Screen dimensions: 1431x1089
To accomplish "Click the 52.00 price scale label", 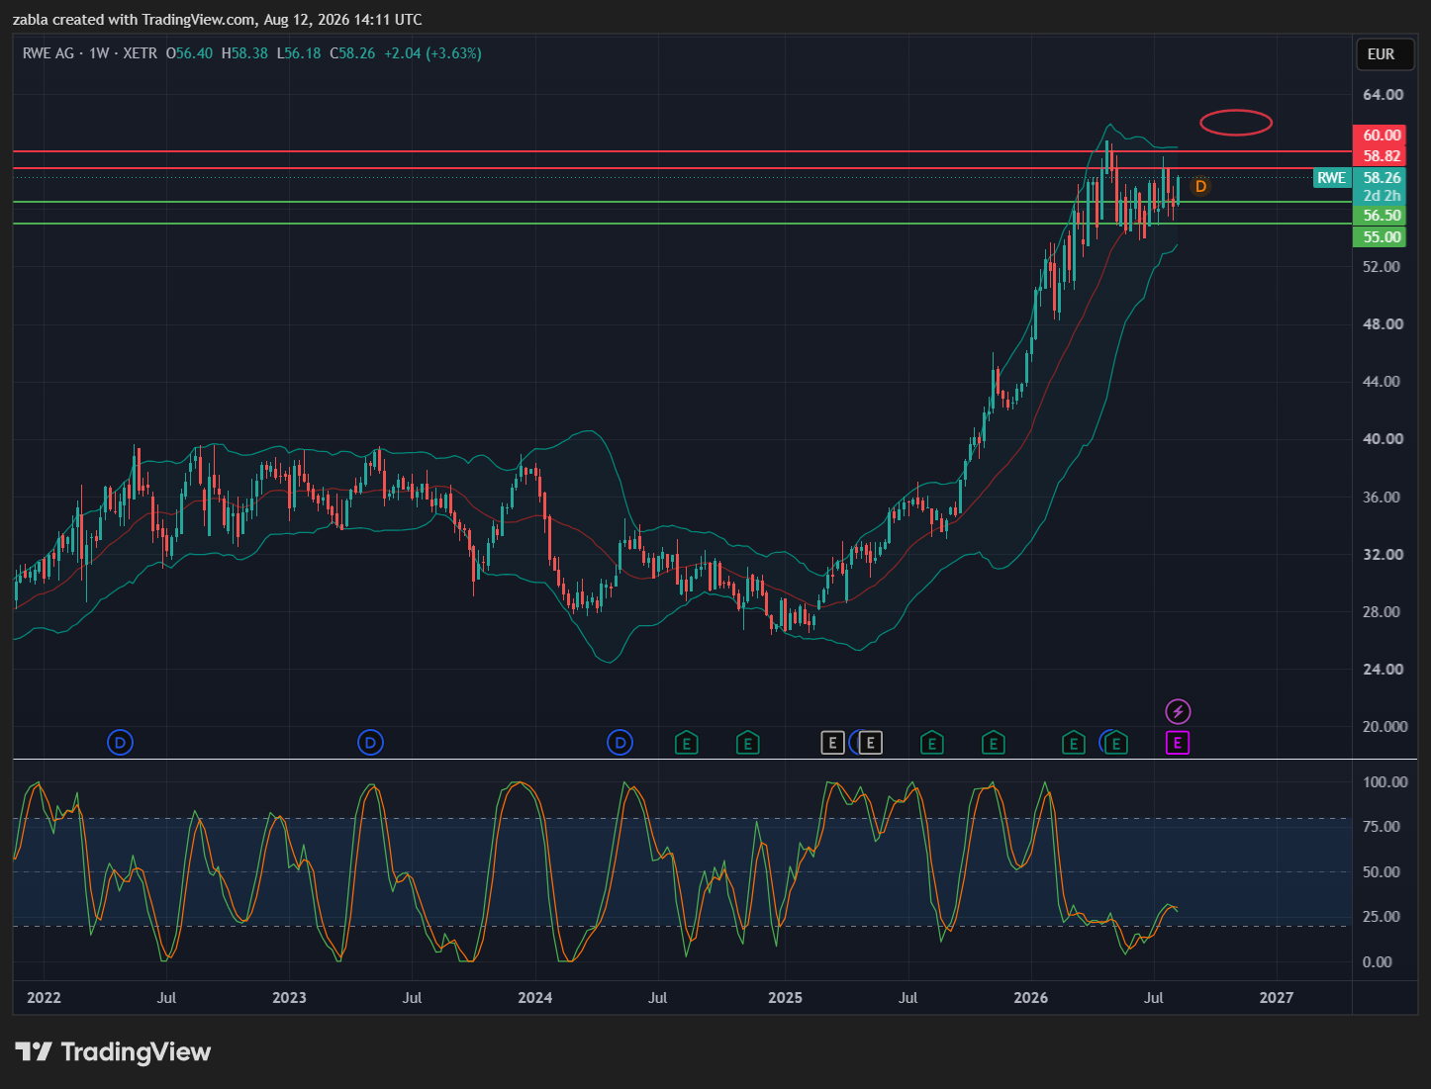I will point(1383,267).
